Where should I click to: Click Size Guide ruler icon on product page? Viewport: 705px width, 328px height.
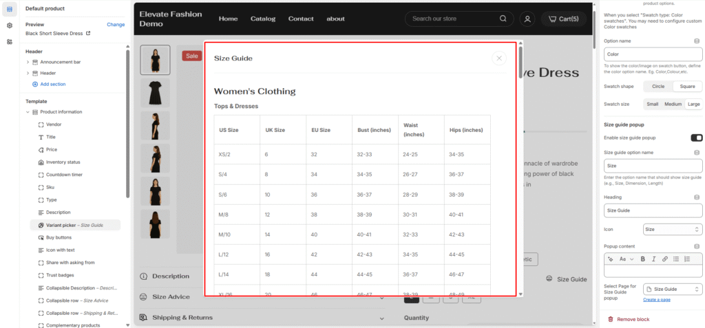pyautogui.click(x=549, y=279)
